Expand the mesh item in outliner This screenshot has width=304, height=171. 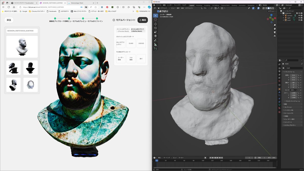283,20
